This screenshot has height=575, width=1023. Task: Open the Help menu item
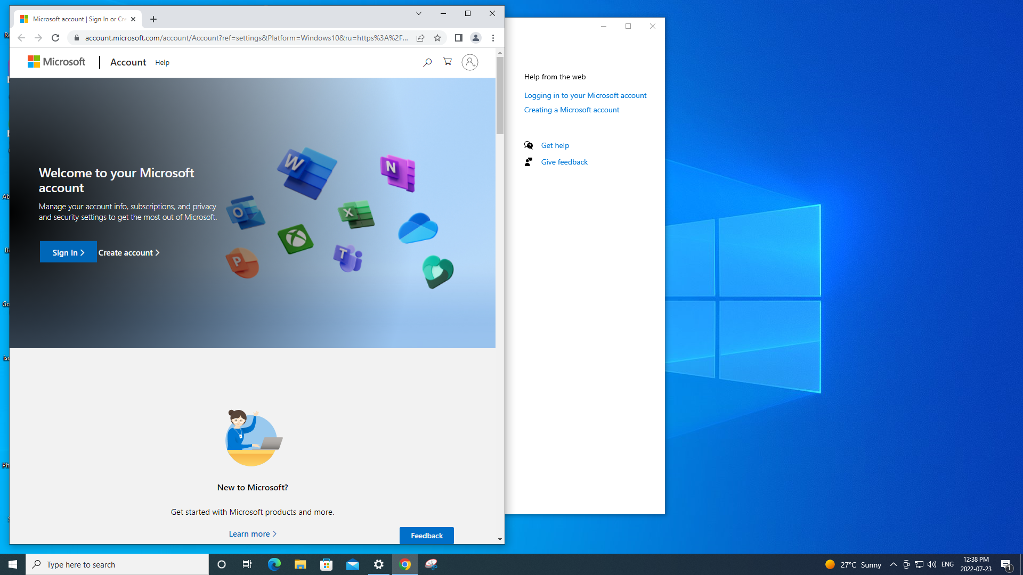162,63
